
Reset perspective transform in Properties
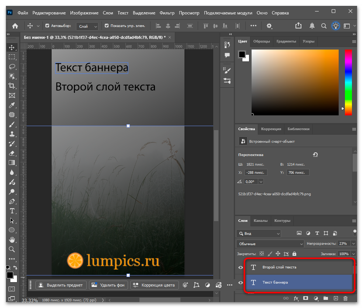click(315, 155)
